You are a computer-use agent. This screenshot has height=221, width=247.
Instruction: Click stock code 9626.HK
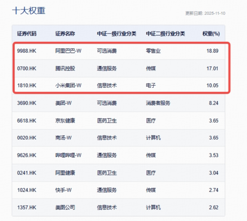click(x=26, y=155)
